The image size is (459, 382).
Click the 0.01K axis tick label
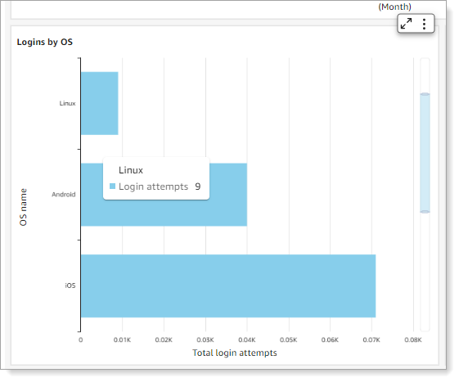pyautogui.click(x=123, y=339)
